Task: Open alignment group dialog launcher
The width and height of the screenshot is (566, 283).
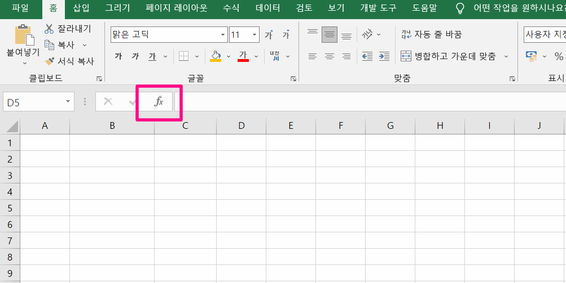Action: click(512, 79)
